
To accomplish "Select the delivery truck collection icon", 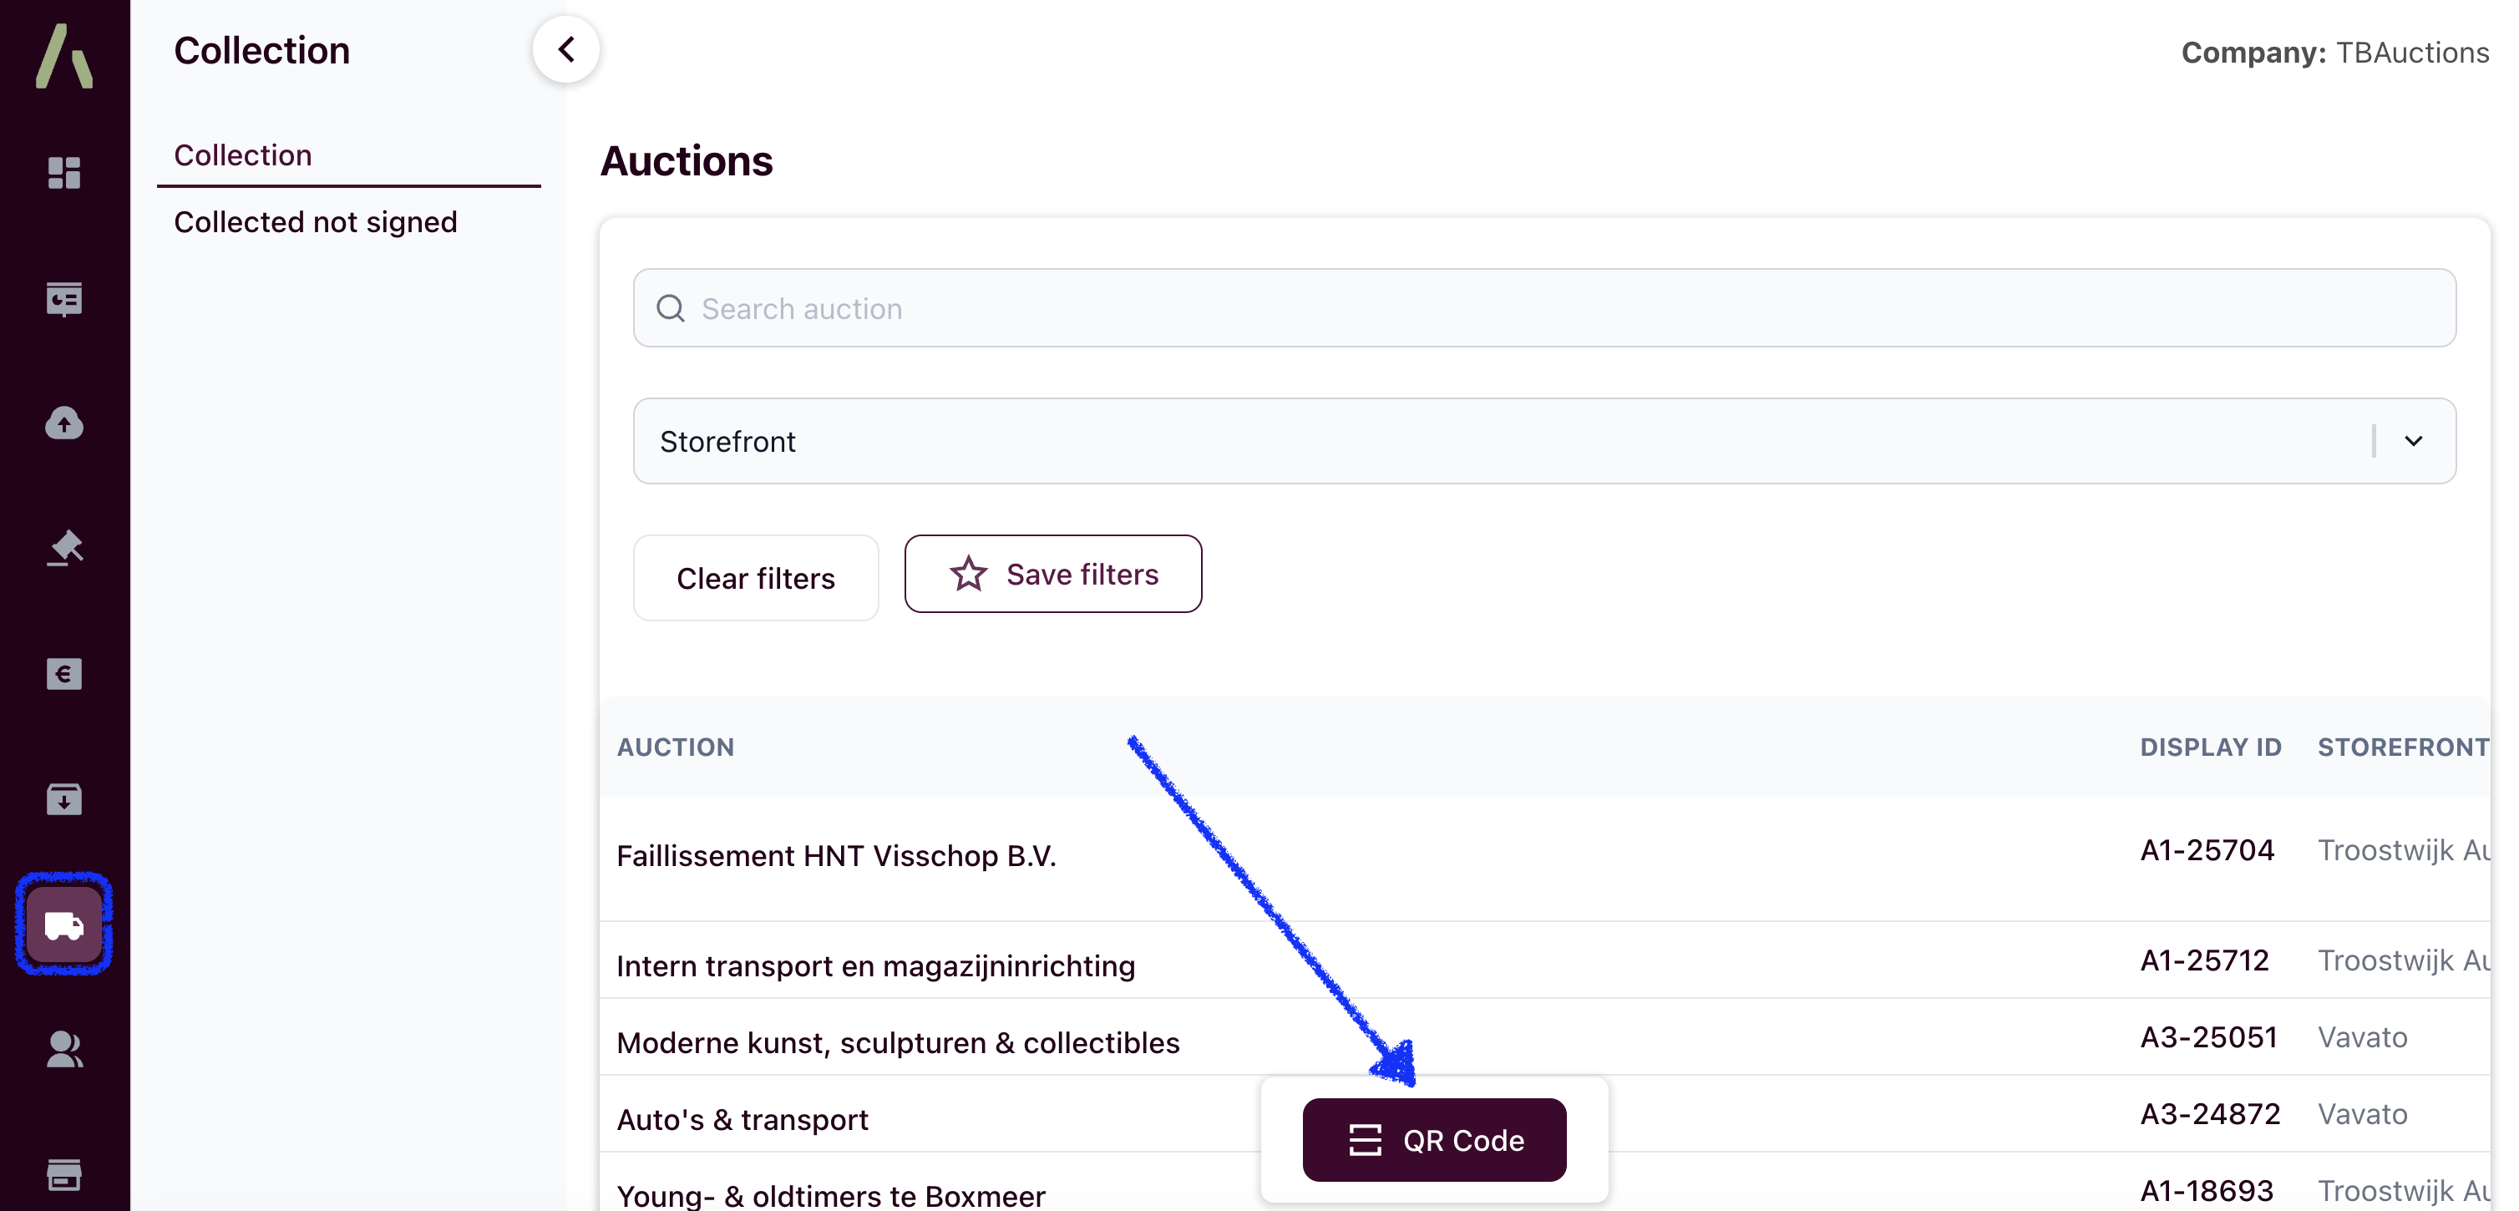I will 64,925.
